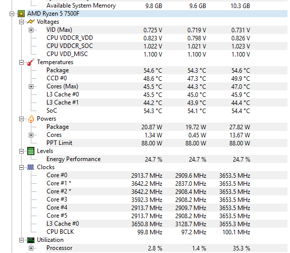290x253 pixels.
Task: Select the CPU VDDCR_SOC row
Action: point(166,46)
